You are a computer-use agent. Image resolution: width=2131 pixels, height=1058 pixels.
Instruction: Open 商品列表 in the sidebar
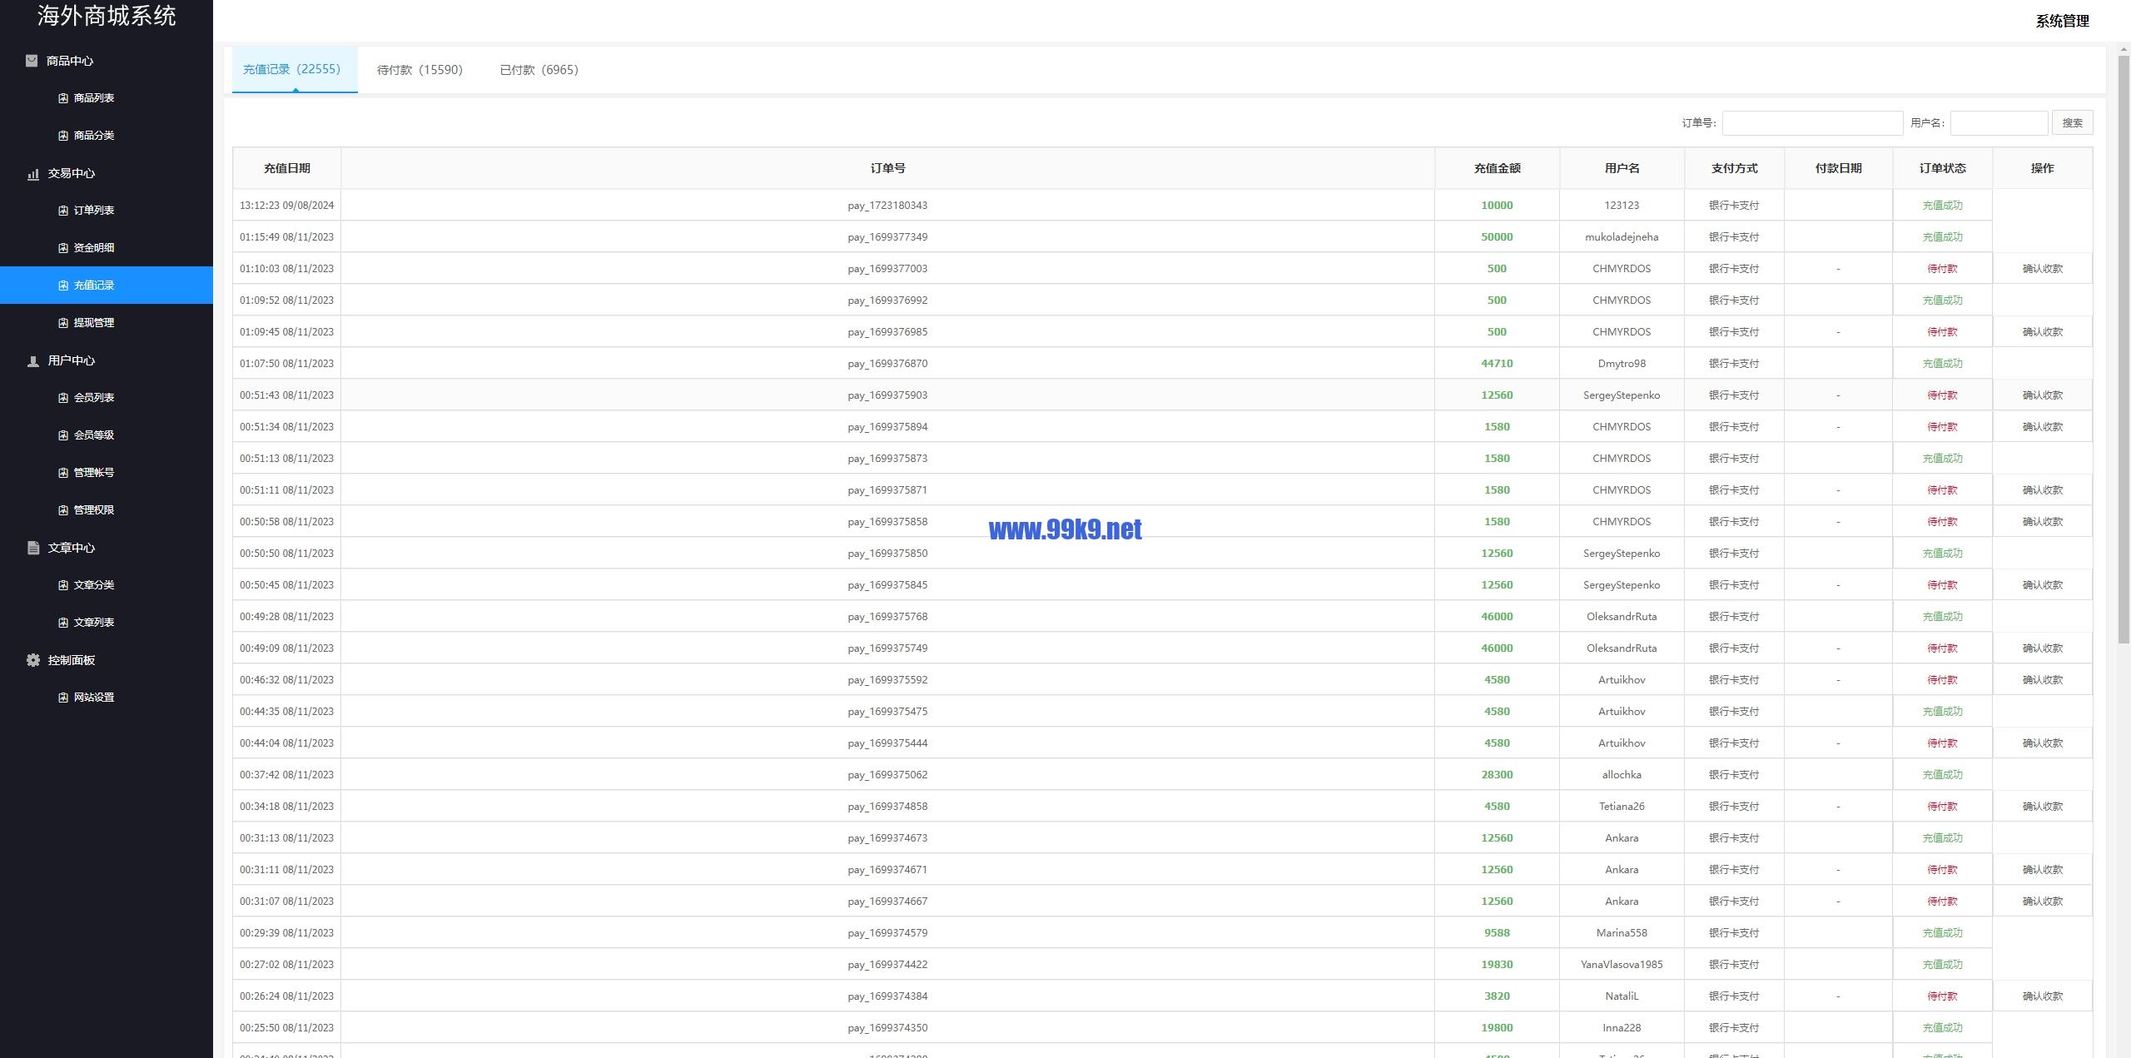click(107, 98)
